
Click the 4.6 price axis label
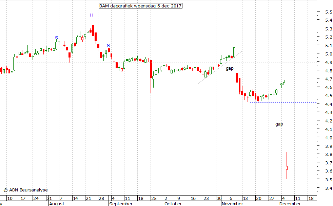point(329,87)
